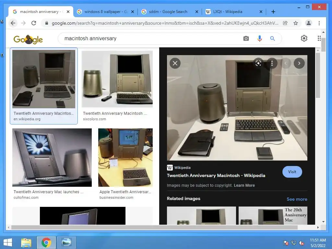
Task: Search by image with camera icon
Action: tap(246, 38)
